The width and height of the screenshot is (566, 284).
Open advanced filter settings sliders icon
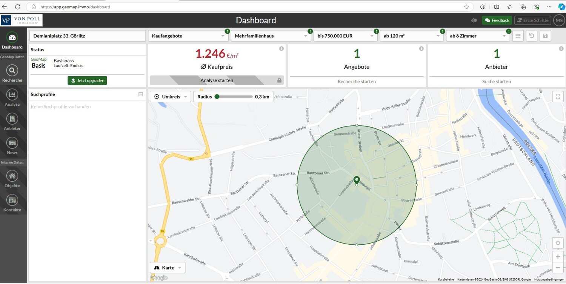518,36
